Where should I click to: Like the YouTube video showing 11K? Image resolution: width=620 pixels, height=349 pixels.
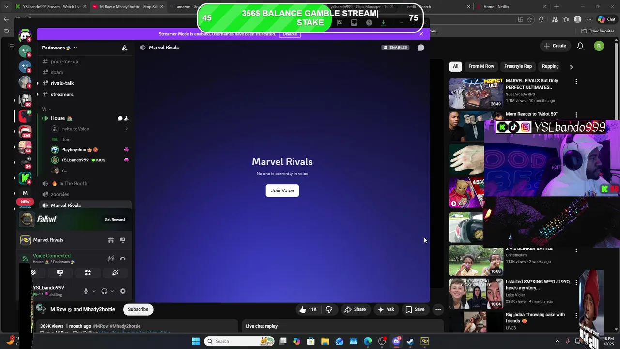308,309
